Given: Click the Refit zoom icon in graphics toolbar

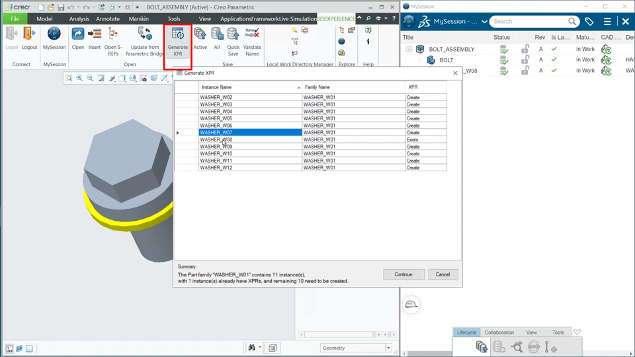Looking at the screenshot, I should (69, 78).
